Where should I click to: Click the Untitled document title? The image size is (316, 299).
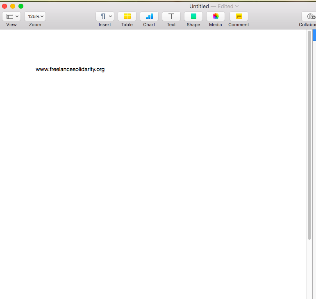pyautogui.click(x=199, y=6)
